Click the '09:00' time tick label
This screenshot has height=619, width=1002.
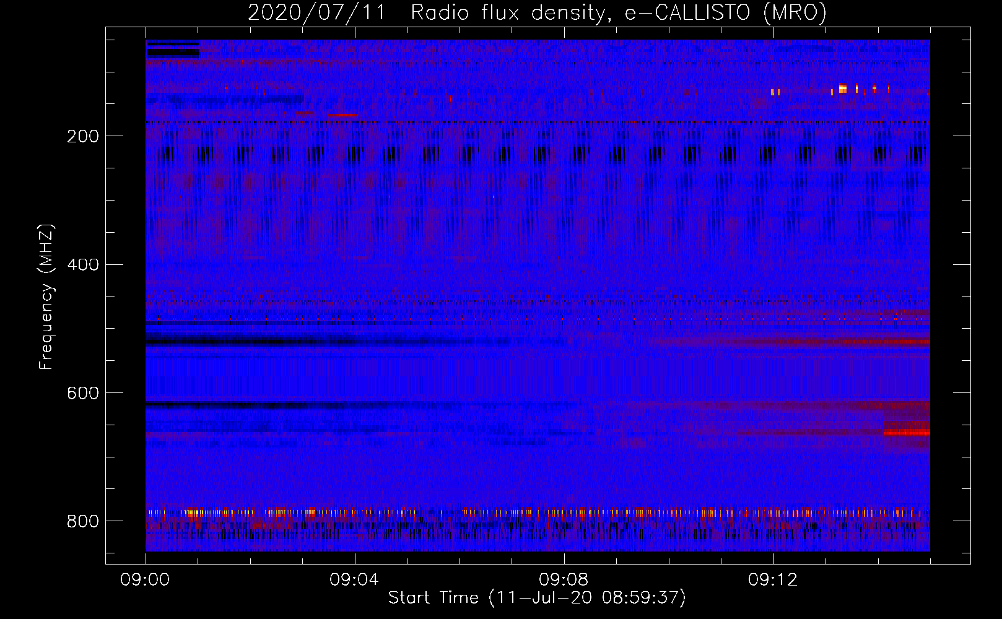(145, 580)
